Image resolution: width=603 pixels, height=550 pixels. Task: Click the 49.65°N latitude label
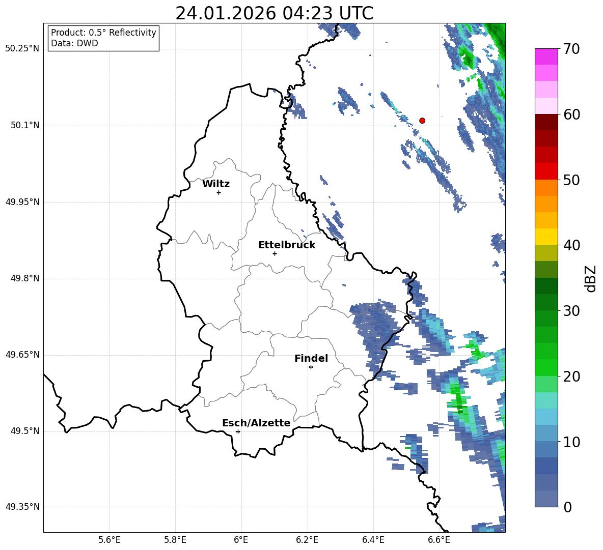[22, 355]
